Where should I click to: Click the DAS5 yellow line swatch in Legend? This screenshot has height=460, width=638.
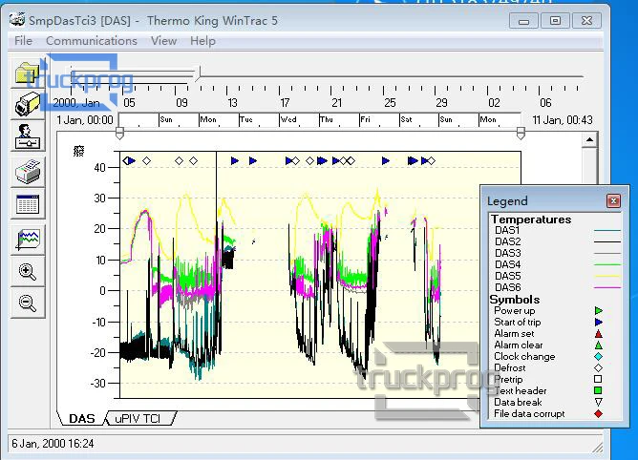coord(607,276)
